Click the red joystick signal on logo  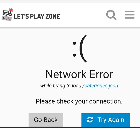(x=11, y=10)
